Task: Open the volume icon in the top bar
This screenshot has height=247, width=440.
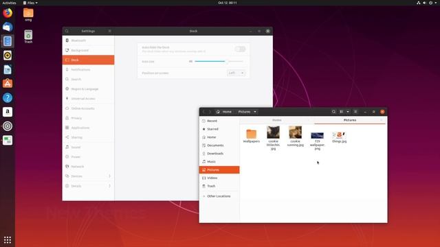Action: click(425, 3)
